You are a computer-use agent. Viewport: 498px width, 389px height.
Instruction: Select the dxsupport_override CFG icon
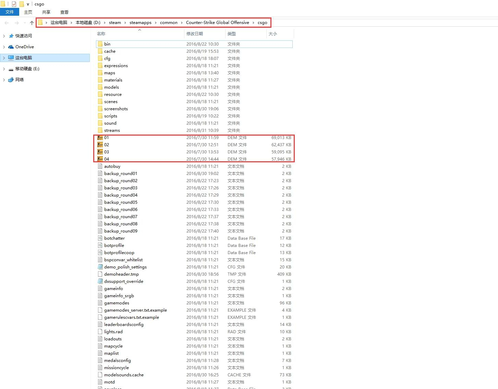point(100,281)
